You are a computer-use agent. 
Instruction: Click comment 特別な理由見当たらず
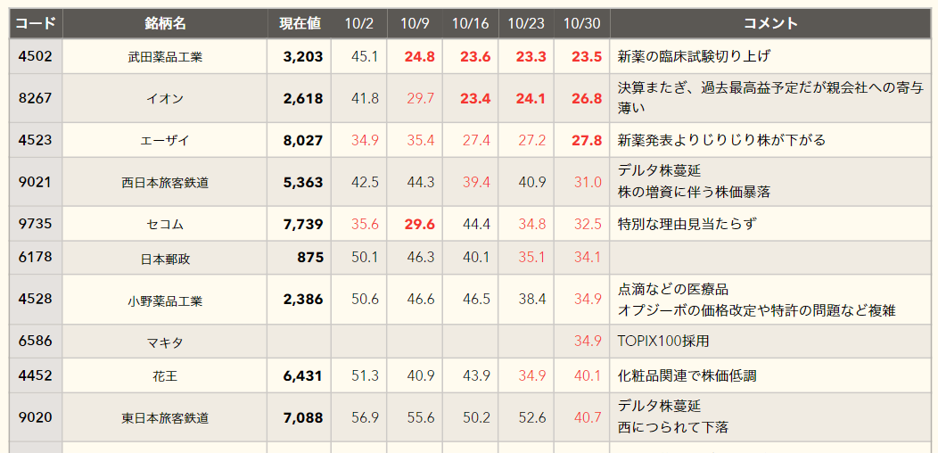[687, 225]
